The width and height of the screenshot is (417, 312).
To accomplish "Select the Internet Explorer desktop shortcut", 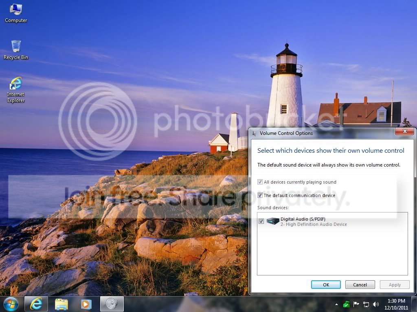I will point(16,90).
